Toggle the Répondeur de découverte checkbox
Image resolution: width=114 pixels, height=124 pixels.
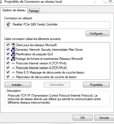point(8,76)
